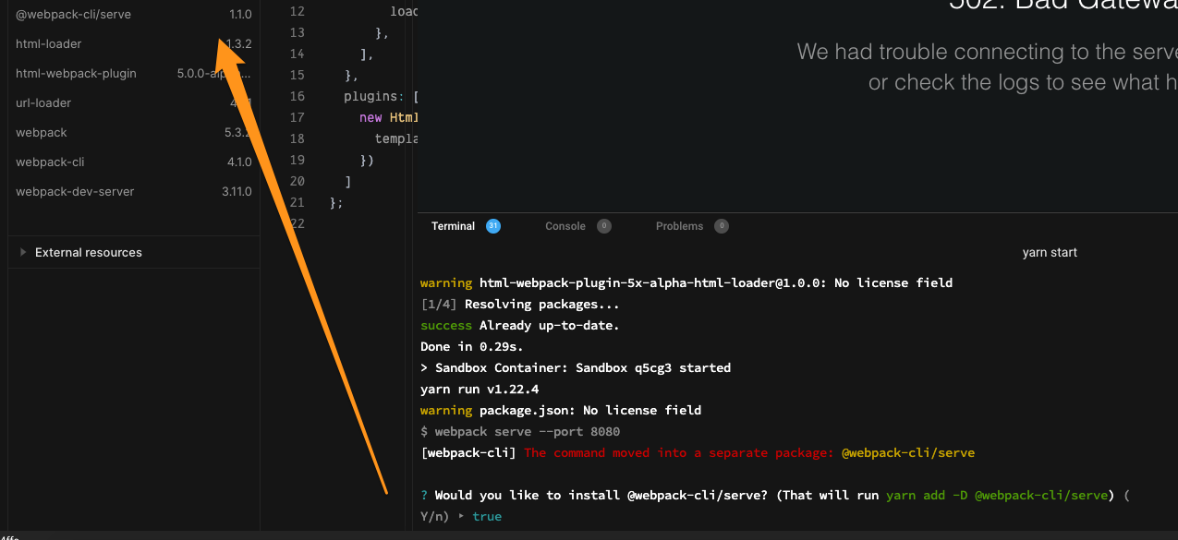Image resolution: width=1178 pixels, height=540 pixels.
Task: Open the Problems tab
Action: tap(679, 226)
